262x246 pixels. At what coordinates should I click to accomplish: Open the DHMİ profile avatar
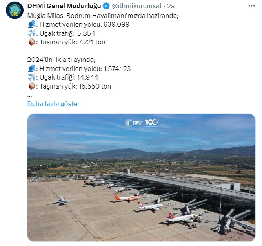[x=15, y=10]
